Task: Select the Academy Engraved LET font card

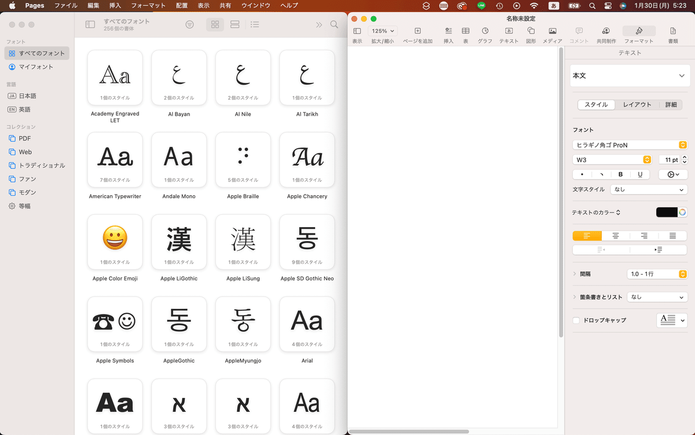Action: [x=115, y=78]
